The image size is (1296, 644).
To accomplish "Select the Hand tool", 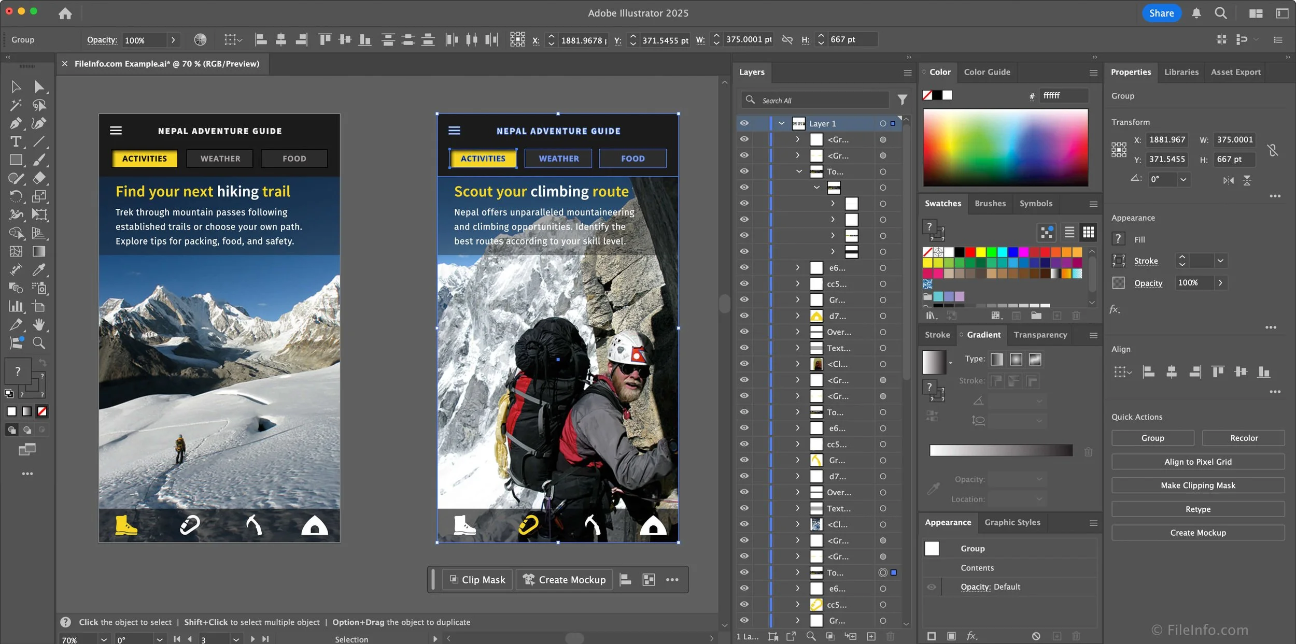I will point(40,324).
